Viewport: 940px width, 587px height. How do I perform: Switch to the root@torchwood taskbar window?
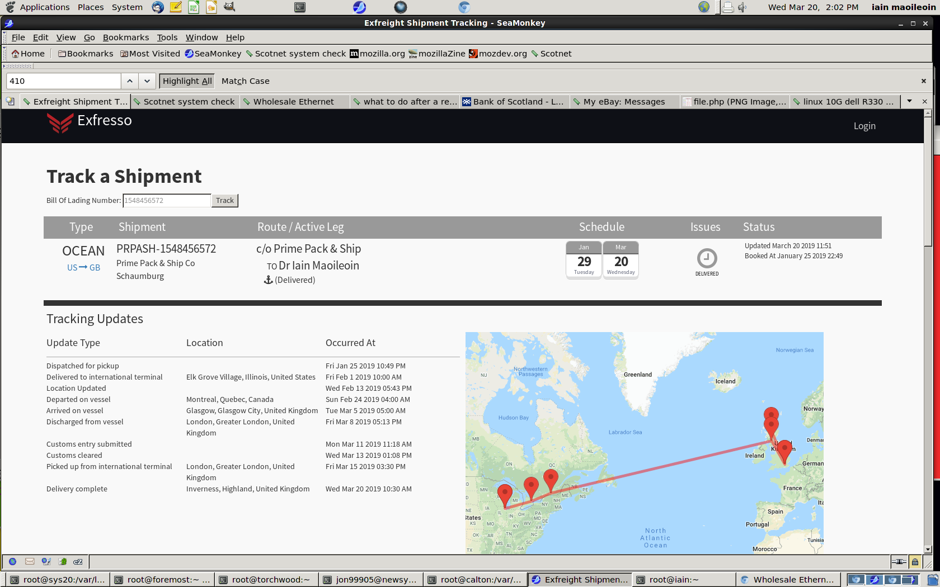pos(266,580)
